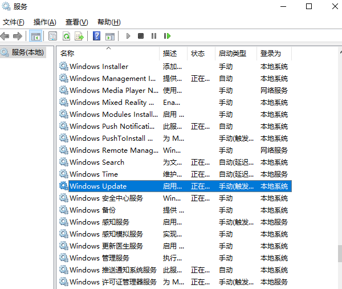Click the gear icon of Windows 更新医生服务
This screenshot has height=289, width=342.
(x=64, y=246)
